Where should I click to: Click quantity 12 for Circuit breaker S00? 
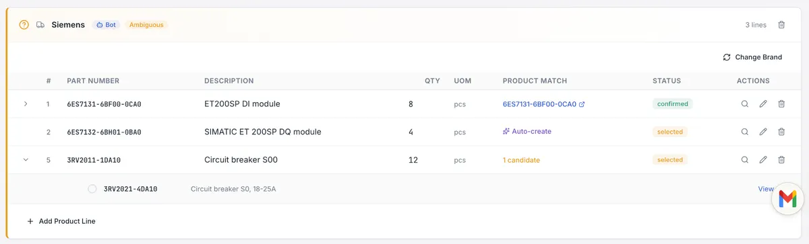(x=413, y=160)
